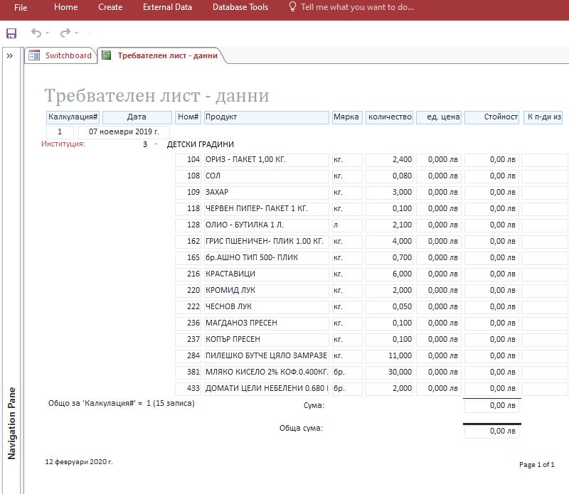Click the 'ед. цена' column header
Image resolution: width=569 pixels, height=494 pixels.
439,117
